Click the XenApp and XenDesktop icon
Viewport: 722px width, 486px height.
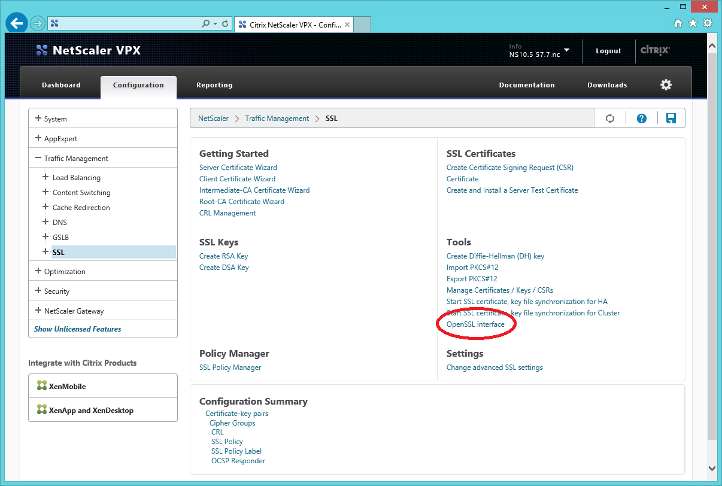coord(42,410)
